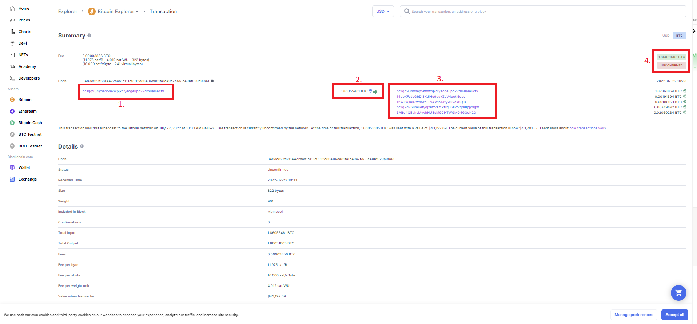Select the Bitcoin Cash asset icon
The height and width of the screenshot is (324, 697).
click(x=12, y=123)
